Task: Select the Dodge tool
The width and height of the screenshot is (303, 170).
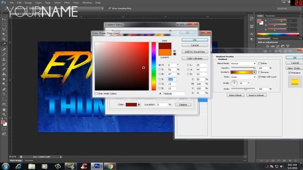Action: click(x=4, y=84)
